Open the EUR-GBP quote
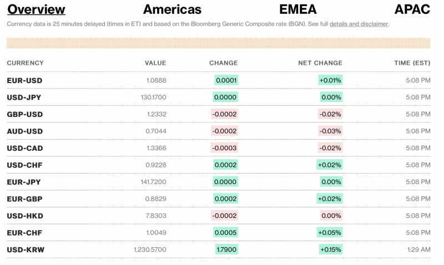This screenshot has width=444, height=265. 24,199
